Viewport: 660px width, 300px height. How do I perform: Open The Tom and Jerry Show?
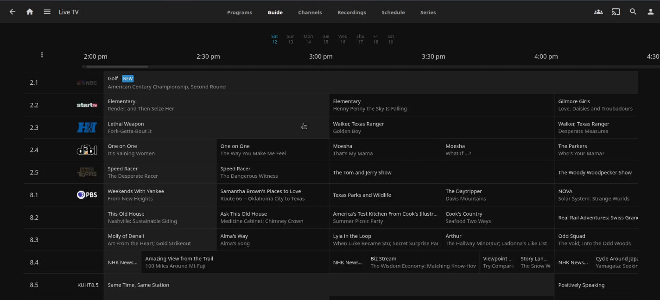442,172
